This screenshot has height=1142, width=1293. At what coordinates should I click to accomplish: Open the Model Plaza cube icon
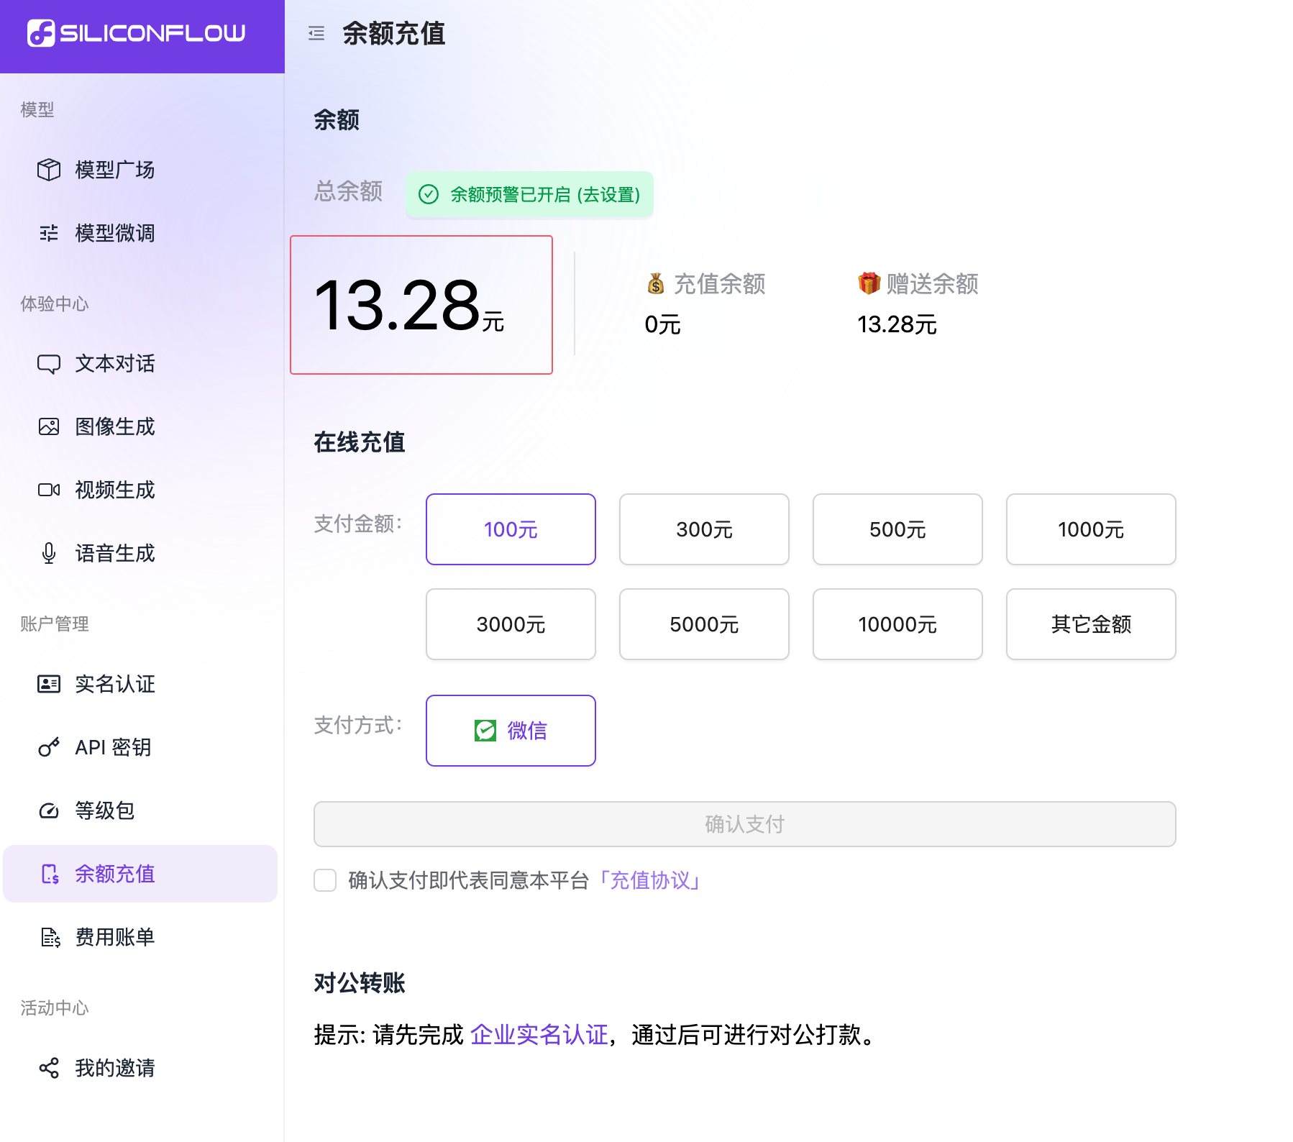pos(49,170)
